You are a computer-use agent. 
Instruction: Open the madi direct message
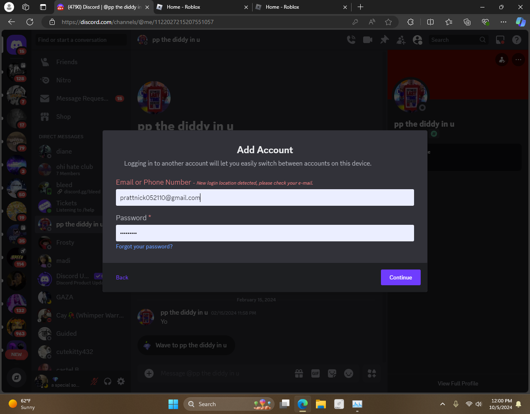click(x=69, y=261)
